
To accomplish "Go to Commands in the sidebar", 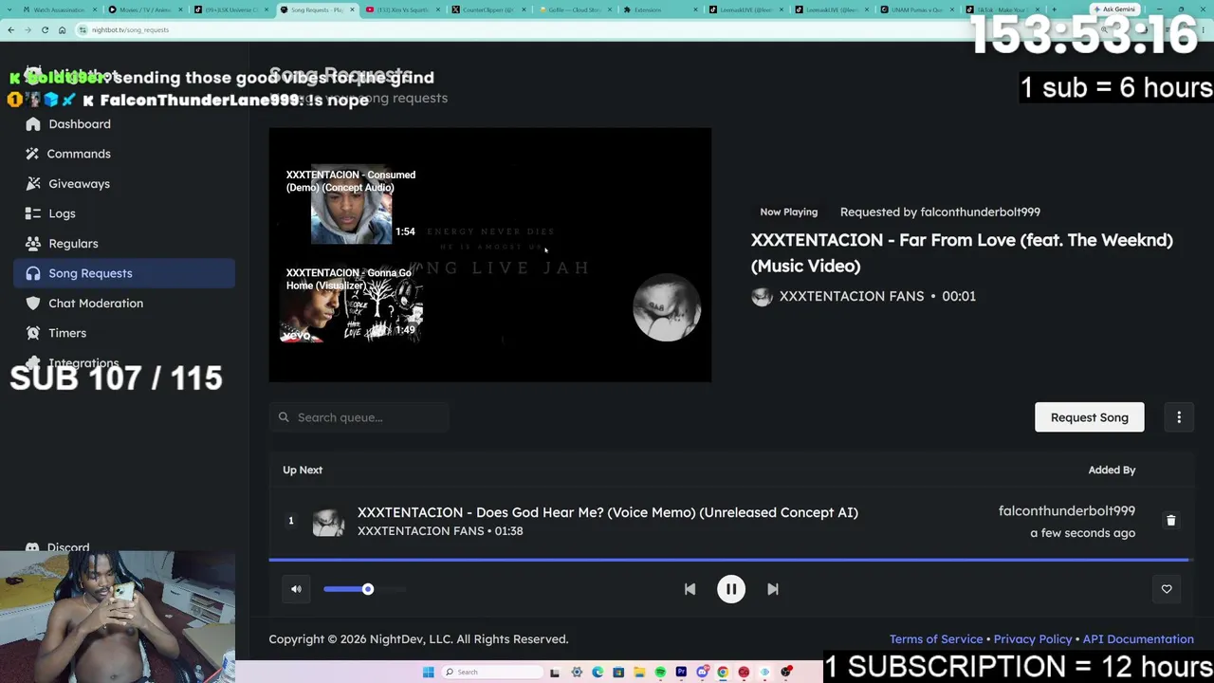I will (x=124, y=154).
